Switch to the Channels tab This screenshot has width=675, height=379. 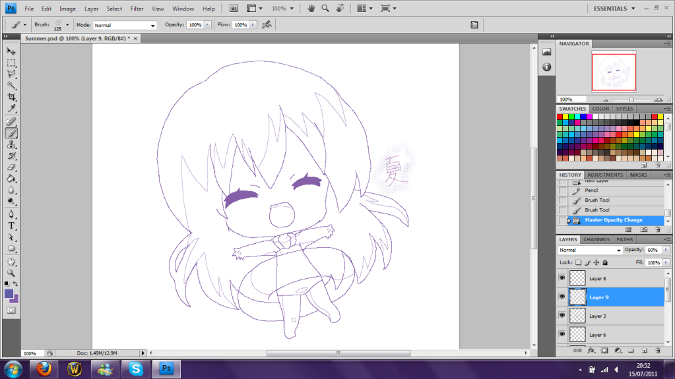pyautogui.click(x=596, y=240)
